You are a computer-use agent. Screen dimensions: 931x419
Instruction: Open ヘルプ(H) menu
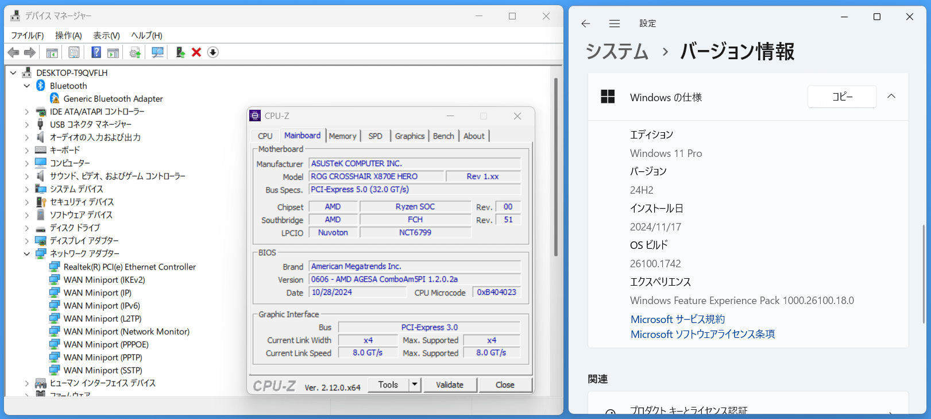point(146,36)
